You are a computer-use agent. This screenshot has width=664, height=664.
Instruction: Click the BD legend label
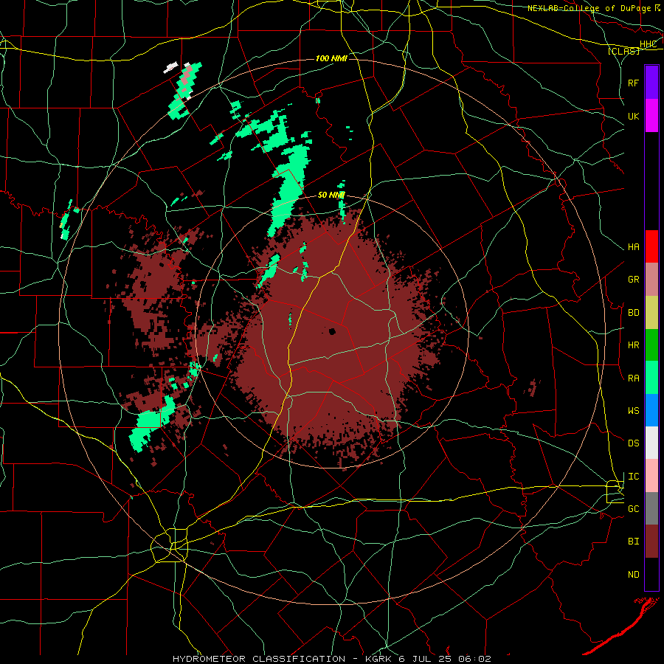633,313
